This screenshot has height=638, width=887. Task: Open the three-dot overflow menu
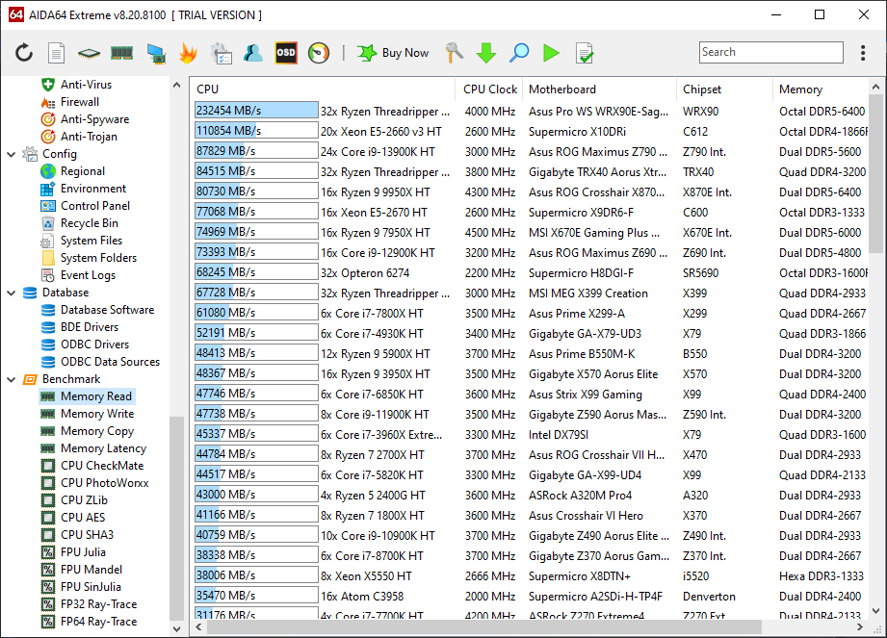865,53
